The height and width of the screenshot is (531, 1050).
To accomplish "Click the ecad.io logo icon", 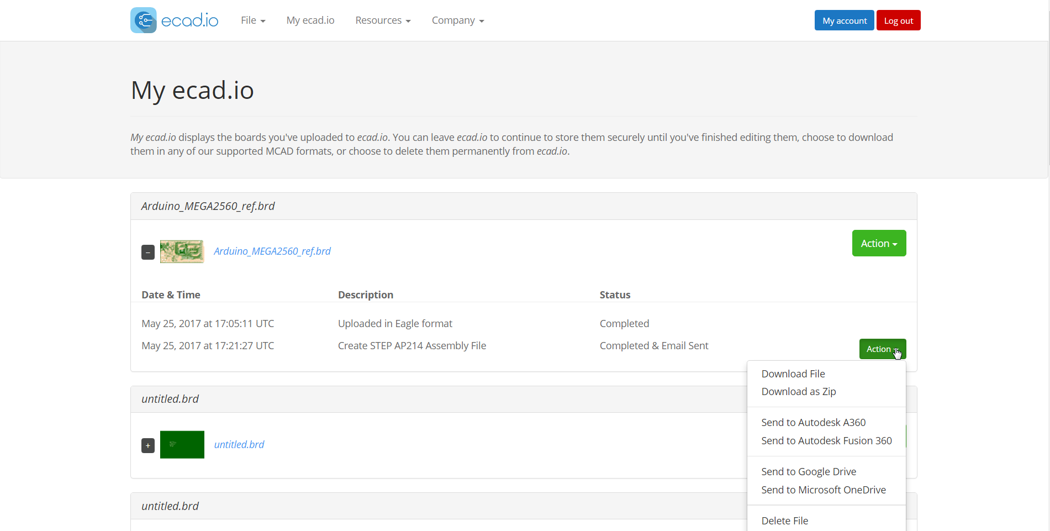I will (144, 20).
